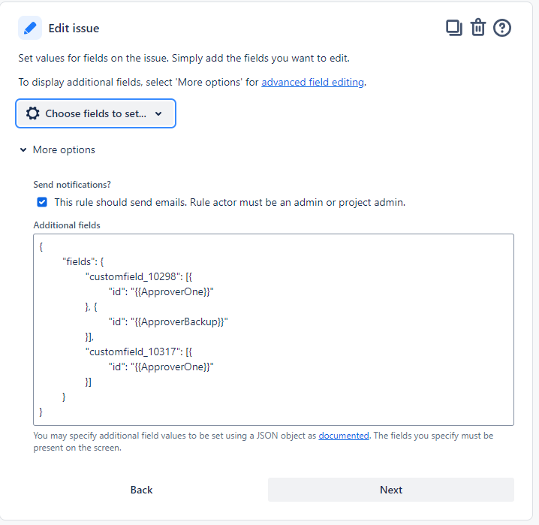Place cursor on the customfield_10317 line

coord(139,352)
